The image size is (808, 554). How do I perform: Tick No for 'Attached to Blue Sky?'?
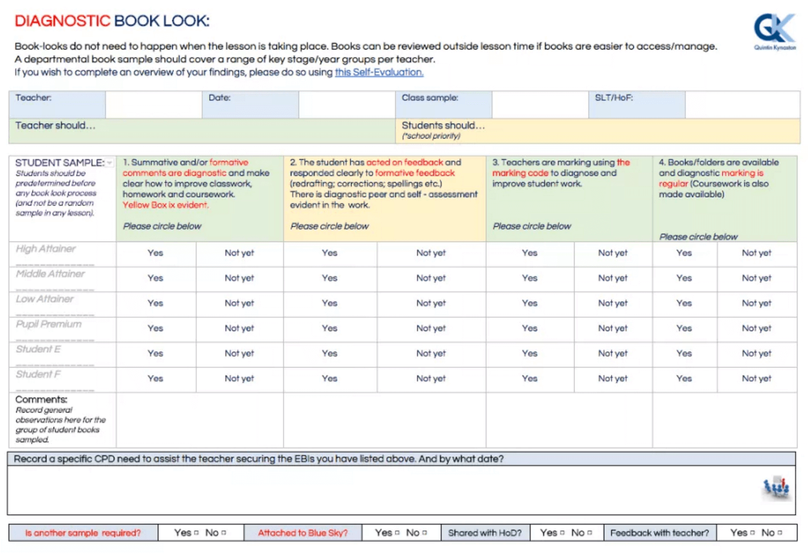pyautogui.click(x=424, y=533)
